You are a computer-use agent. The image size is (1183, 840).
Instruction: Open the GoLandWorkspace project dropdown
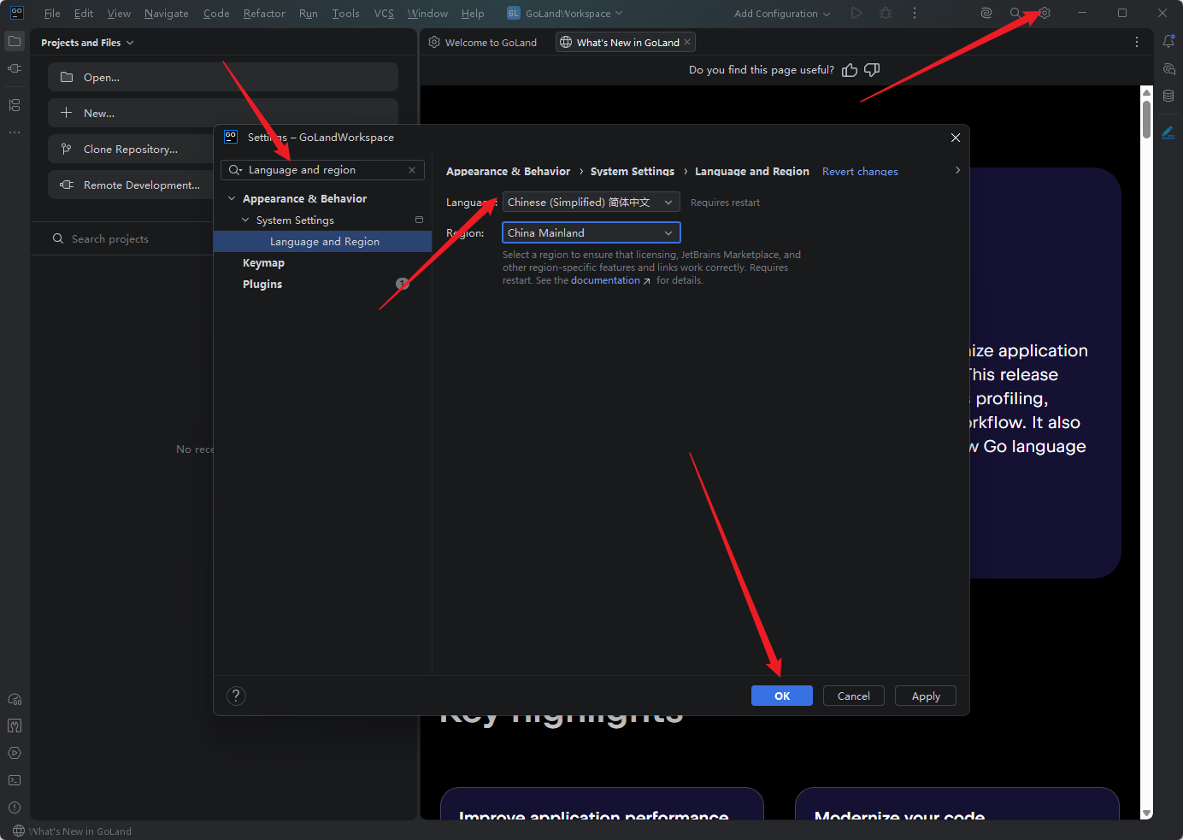coord(565,14)
